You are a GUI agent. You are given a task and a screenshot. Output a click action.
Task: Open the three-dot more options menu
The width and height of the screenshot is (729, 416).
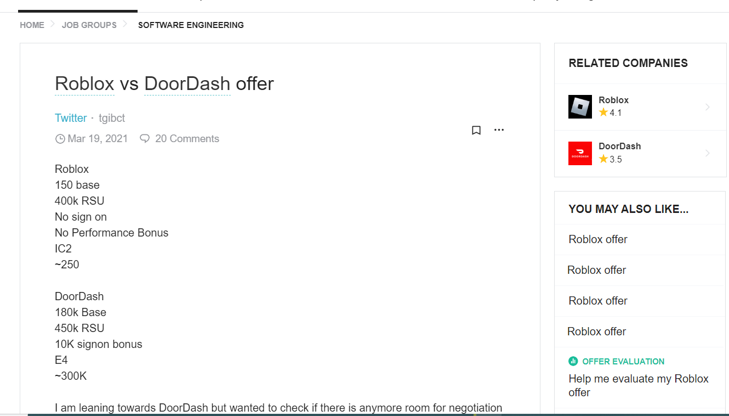pos(499,130)
